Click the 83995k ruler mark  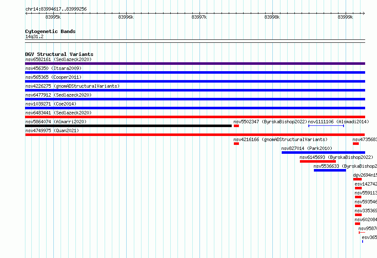[53, 17]
